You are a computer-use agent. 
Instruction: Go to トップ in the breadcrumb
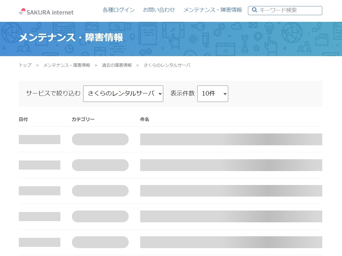coord(25,65)
